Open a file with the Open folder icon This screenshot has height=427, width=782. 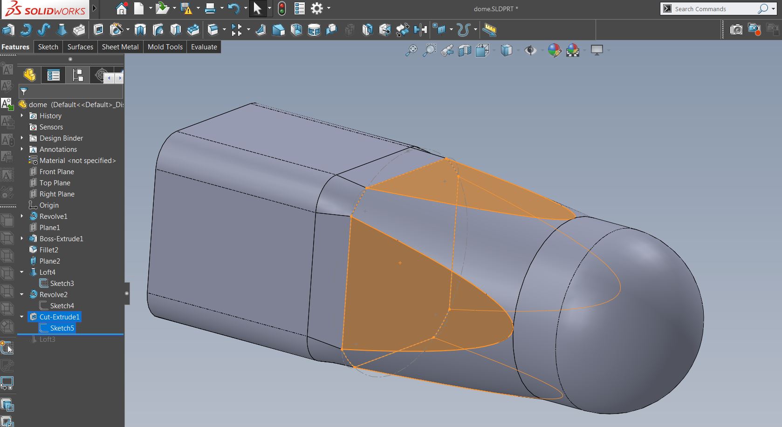tap(162, 8)
